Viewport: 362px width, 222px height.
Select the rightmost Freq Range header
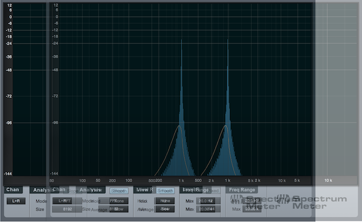242,190
